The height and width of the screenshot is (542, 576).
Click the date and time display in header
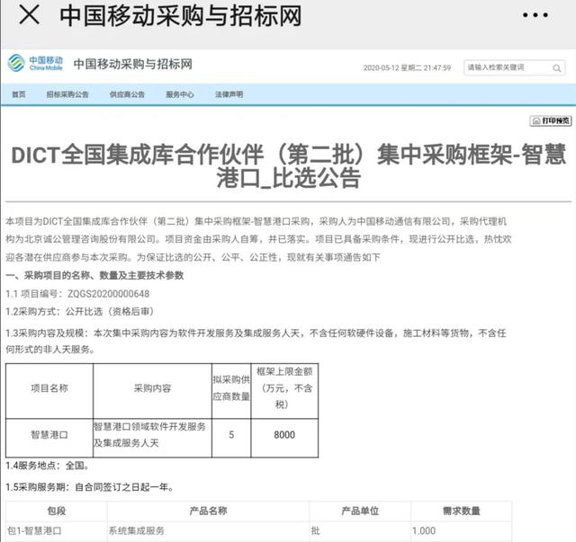click(x=407, y=68)
